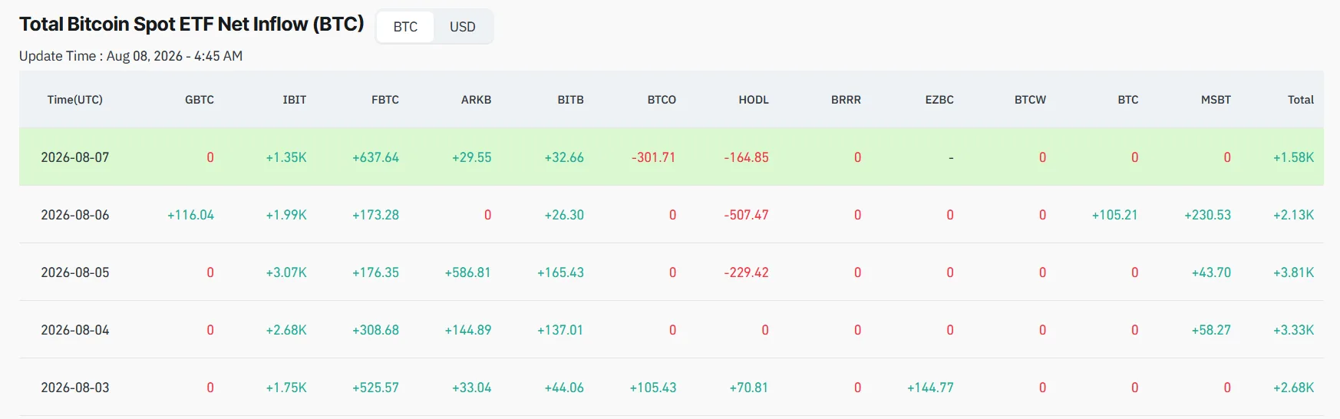Viewport: 1340px width, 419px height.
Task: Click the -301.71 BTCO value
Action: (x=654, y=157)
